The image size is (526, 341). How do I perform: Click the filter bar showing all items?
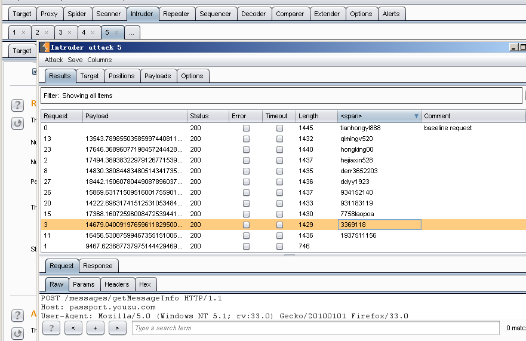click(x=281, y=96)
